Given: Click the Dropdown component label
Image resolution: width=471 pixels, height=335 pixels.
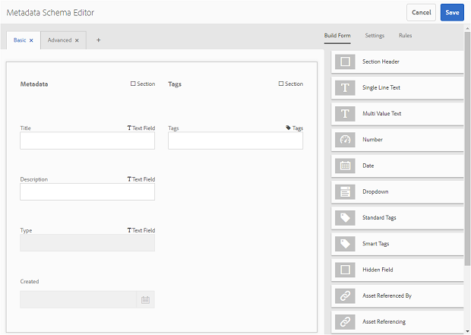Looking at the screenshot, I should click(375, 191).
